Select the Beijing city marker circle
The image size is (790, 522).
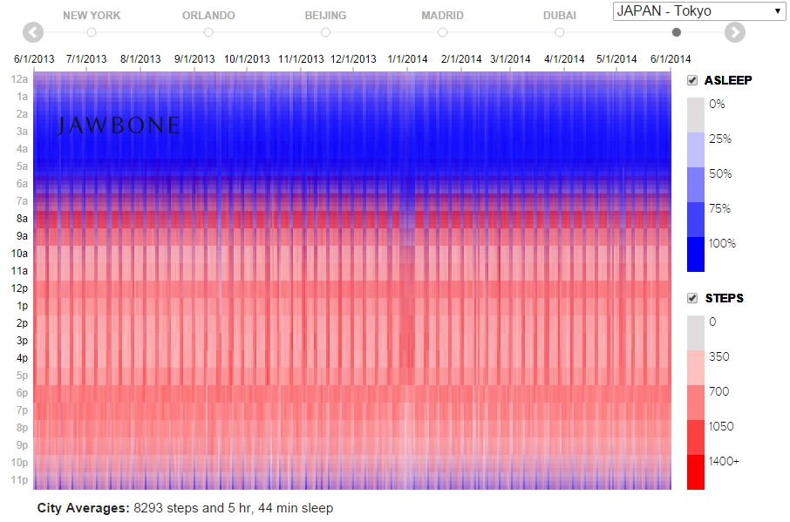(325, 32)
